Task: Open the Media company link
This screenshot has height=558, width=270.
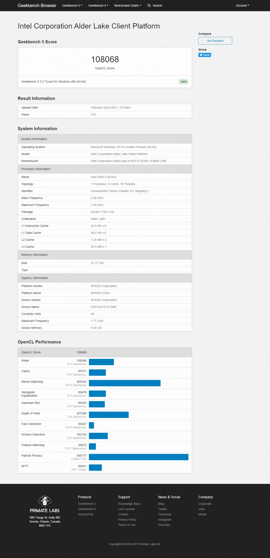Action: pyautogui.click(x=202, y=514)
